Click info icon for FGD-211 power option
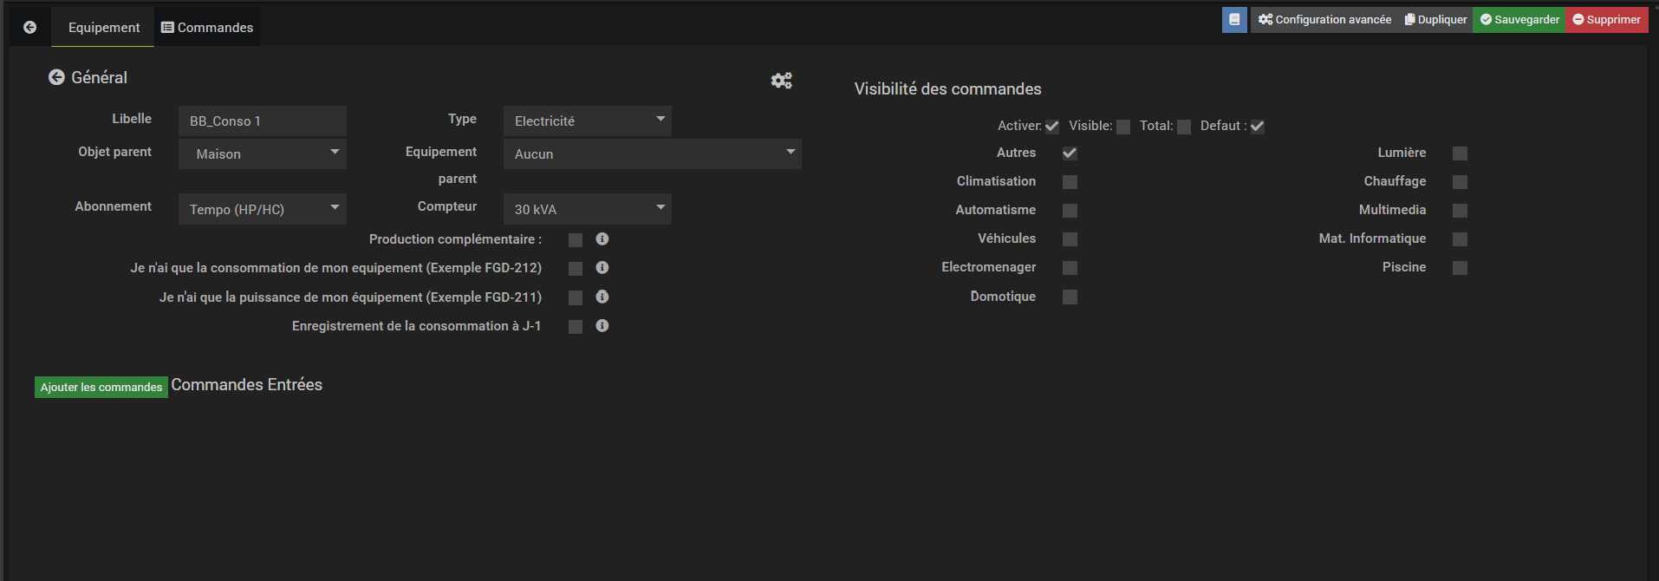Screen dimensions: 1659x581 602,297
